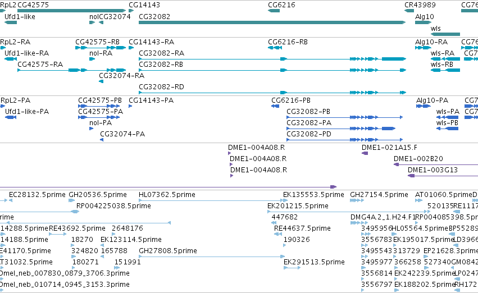Image resolution: width=478 pixels, height=293 pixels.
Task: Select the 447682 EST label
Action: 285,217
